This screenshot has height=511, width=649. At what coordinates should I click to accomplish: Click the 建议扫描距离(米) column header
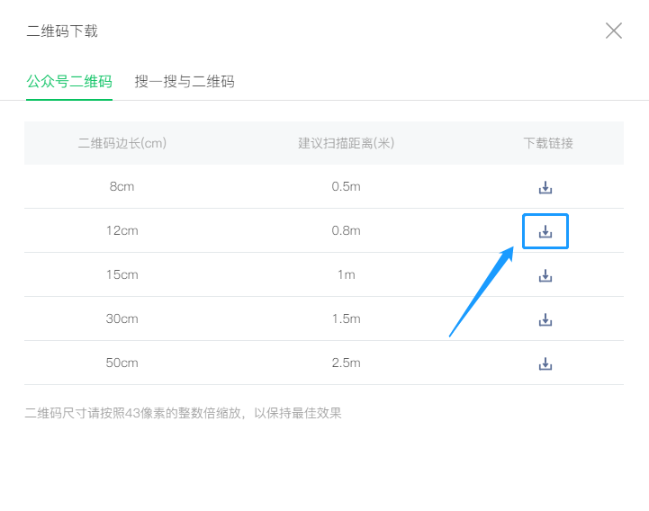click(347, 143)
